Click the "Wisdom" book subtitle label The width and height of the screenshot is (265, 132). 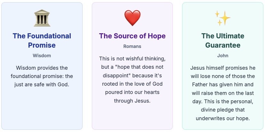(42, 56)
